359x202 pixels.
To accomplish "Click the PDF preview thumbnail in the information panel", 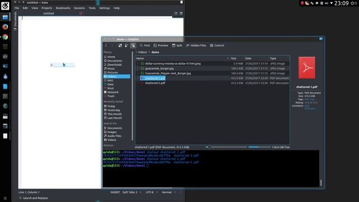I will (307, 68).
